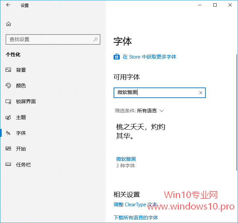Open the 在 Store 中获取更多字体 link
The height and width of the screenshot is (223, 238).
coord(149,57)
